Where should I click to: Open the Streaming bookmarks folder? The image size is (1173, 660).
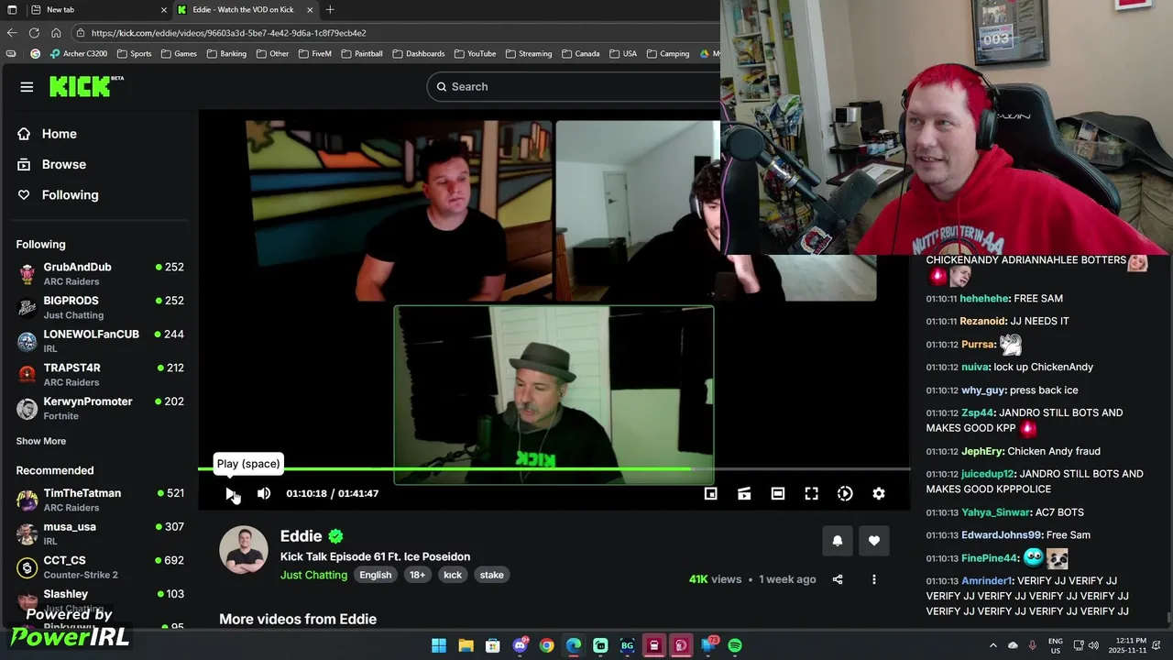coord(529,53)
